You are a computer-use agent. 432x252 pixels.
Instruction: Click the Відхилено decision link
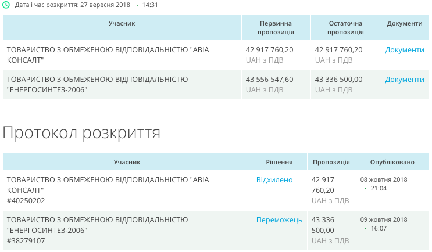pyautogui.click(x=274, y=180)
